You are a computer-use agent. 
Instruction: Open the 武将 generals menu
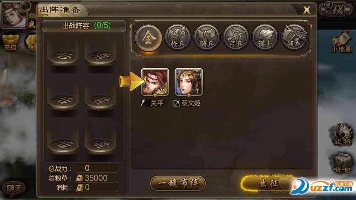pos(342,135)
